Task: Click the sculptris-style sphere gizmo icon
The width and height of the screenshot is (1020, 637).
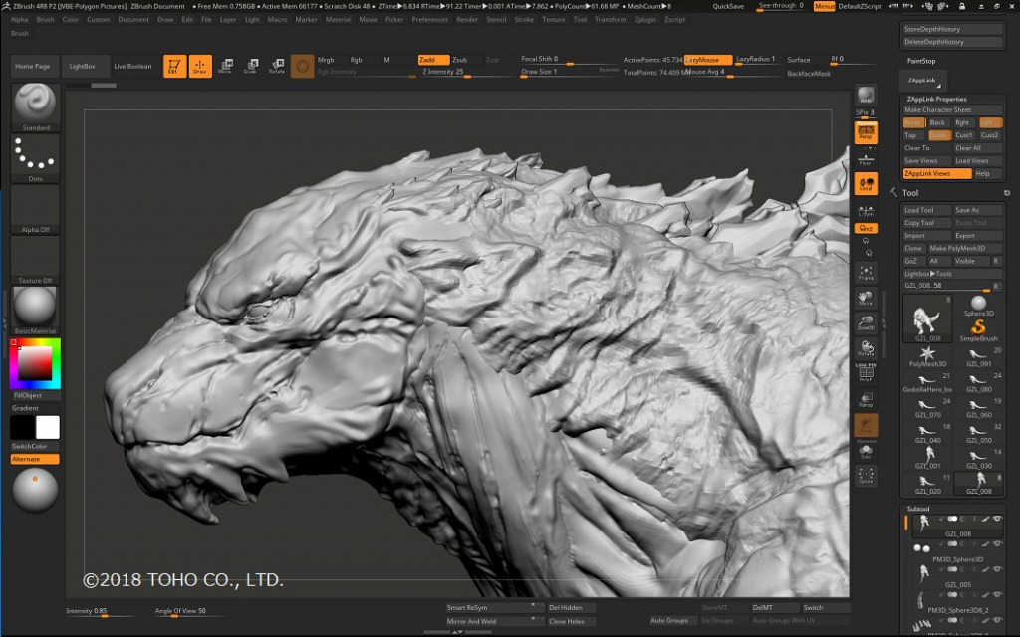Action: coord(302,67)
